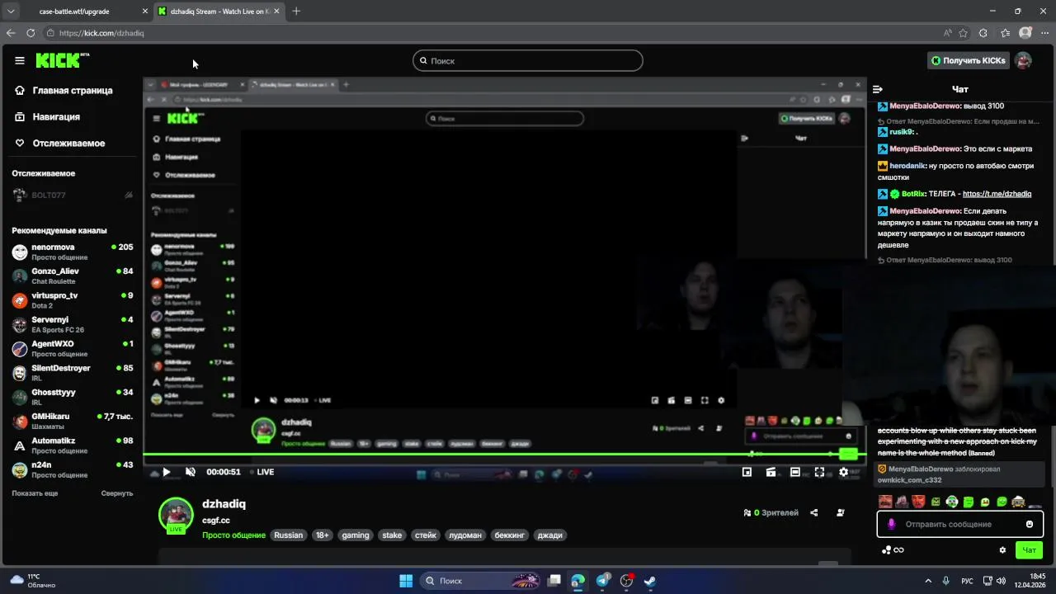Go back in browser history
Image resolution: width=1056 pixels, height=594 pixels.
(x=11, y=33)
